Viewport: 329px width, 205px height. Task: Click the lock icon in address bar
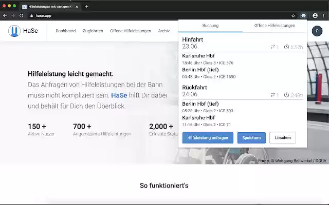click(x=31, y=16)
